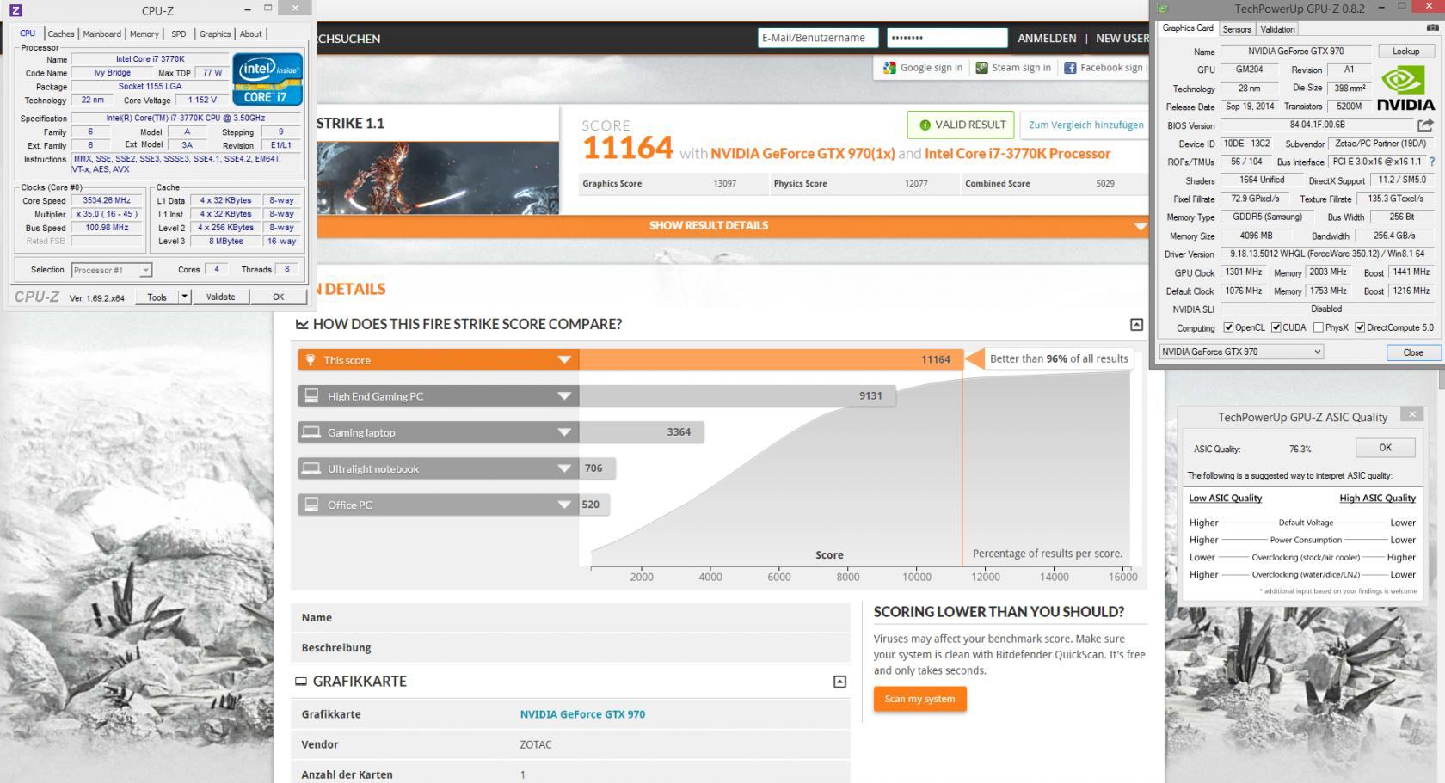Expand Show Result Details bar
This screenshot has height=783, width=1445.
pyautogui.click(x=733, y=226)
